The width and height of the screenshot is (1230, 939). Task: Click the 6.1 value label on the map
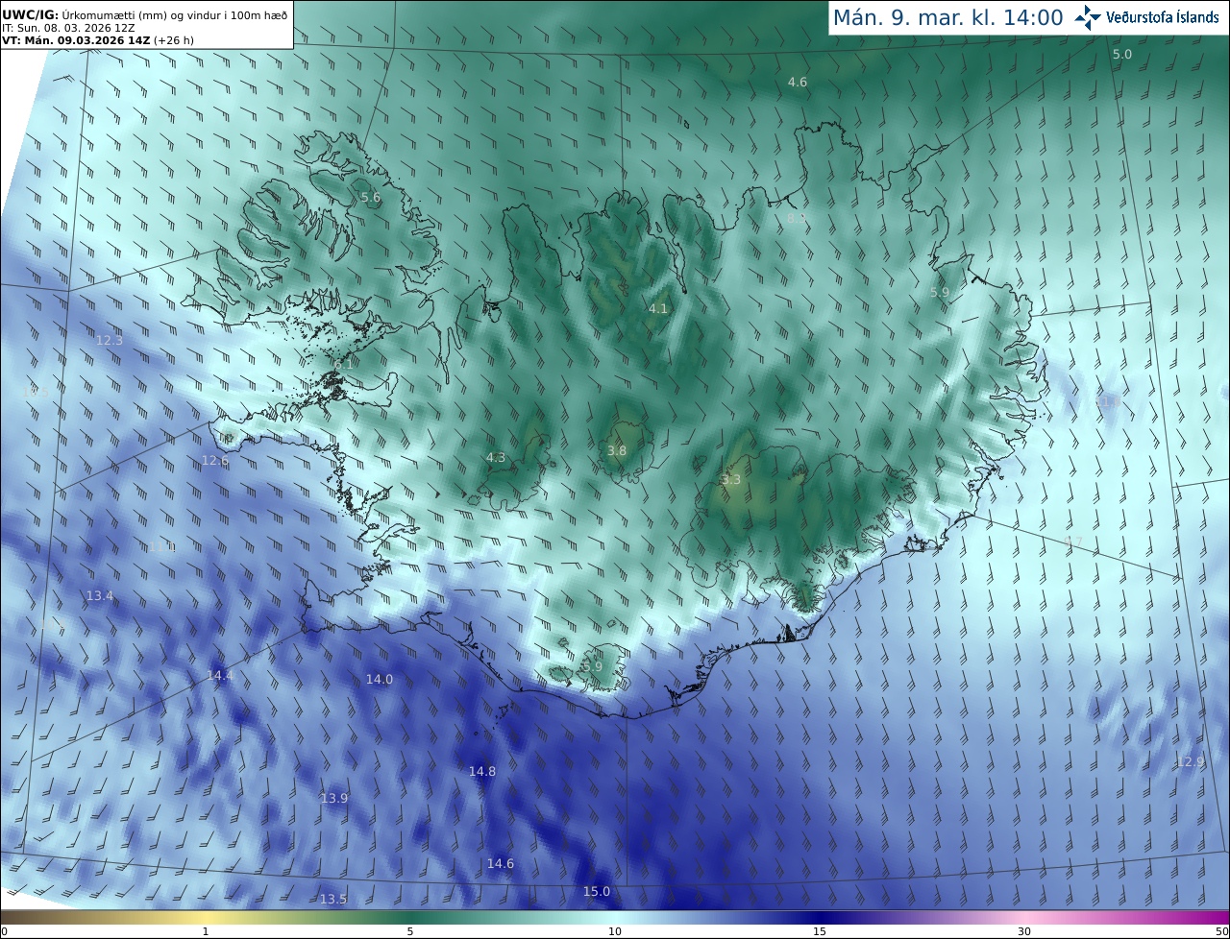[x=344, y=365]
